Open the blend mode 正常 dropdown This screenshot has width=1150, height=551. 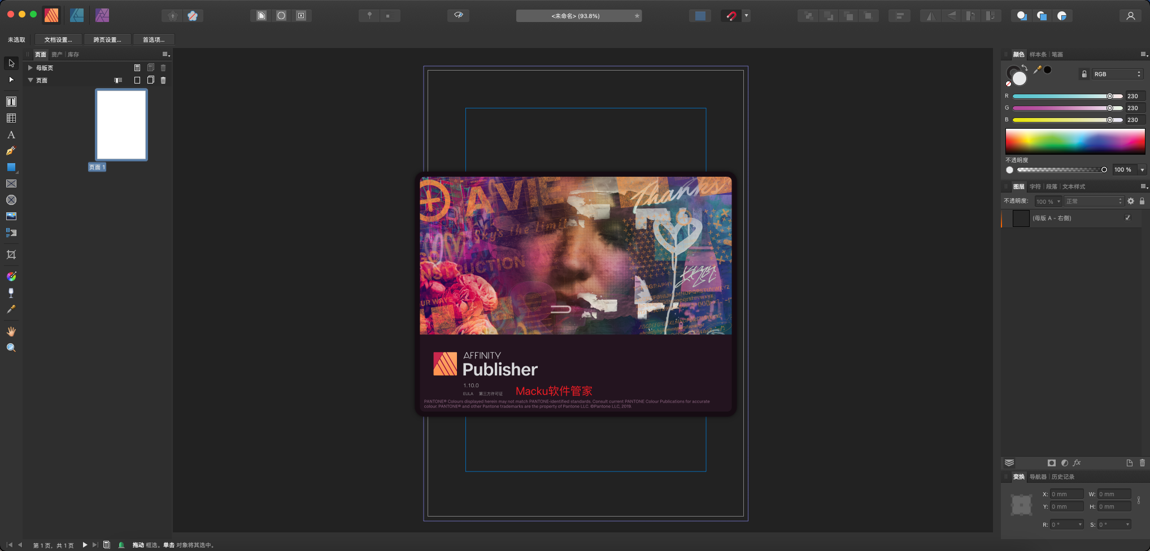pos(1094,201)
